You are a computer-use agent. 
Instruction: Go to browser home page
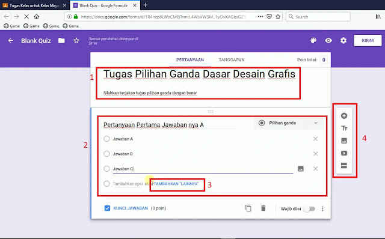point(37,16)
